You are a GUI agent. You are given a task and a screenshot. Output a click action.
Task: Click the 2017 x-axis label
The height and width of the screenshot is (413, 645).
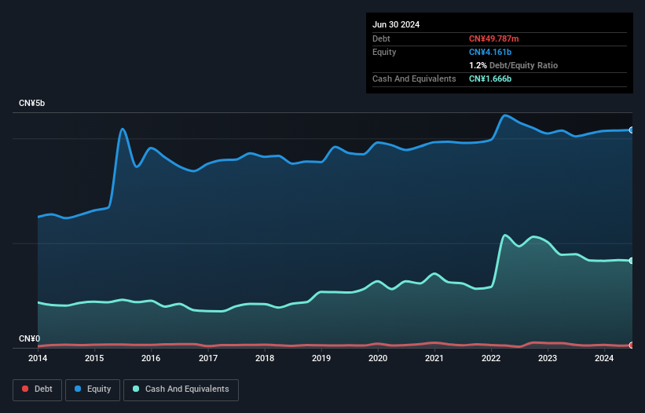pyautogui.click(x=208, y=358)
